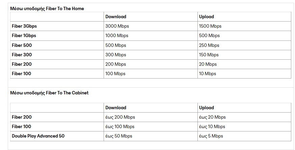Select the Fiber 500 plan name
295x150 pixels.
[22, 45]
